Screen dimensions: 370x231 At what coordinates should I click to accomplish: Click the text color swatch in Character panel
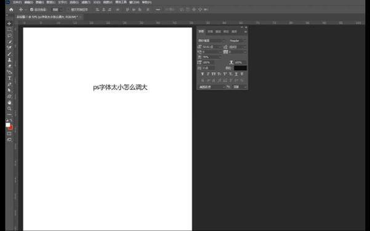pyautogui.click(x=240, y=68)
